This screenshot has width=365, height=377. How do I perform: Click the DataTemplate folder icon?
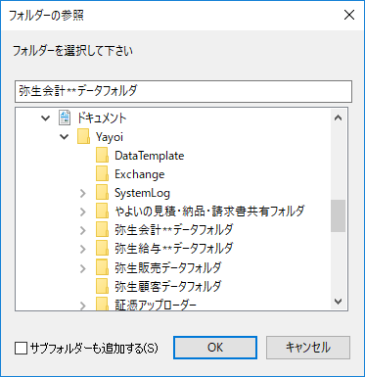point(102,156)
